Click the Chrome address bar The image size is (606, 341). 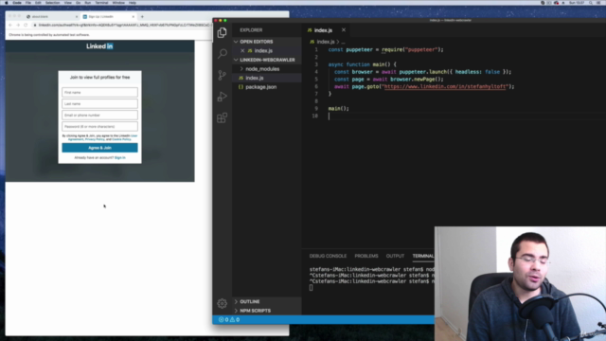point(122,26)
